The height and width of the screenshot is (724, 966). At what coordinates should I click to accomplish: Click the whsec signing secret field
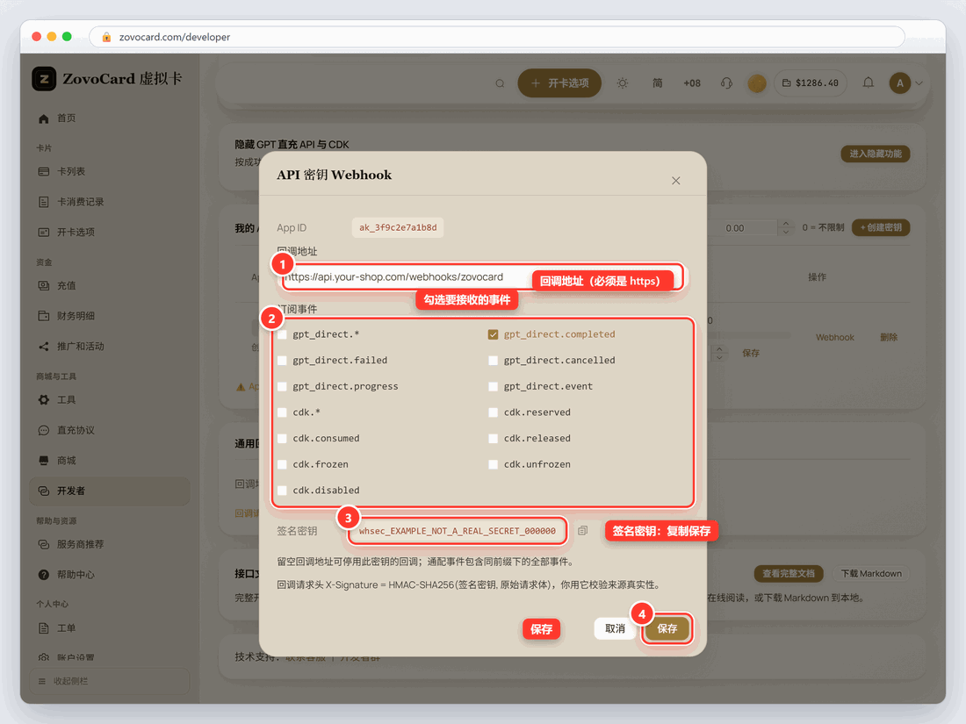(x=458, y=531)
